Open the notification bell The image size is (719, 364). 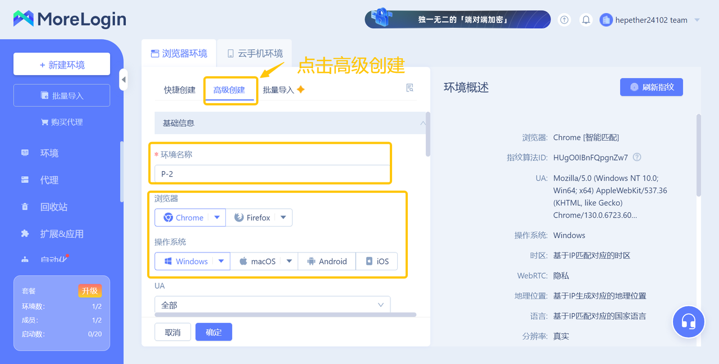coord(586,20)
